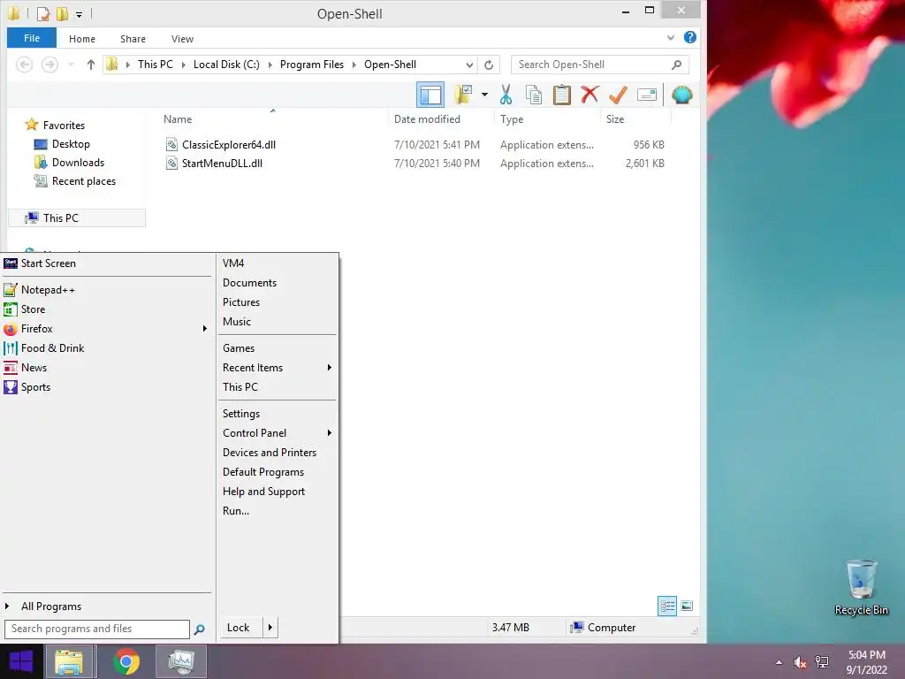The width and height of the screenshot is (905, 679).
Task: Open Start Screen from start menu
Action: point(107,263)
